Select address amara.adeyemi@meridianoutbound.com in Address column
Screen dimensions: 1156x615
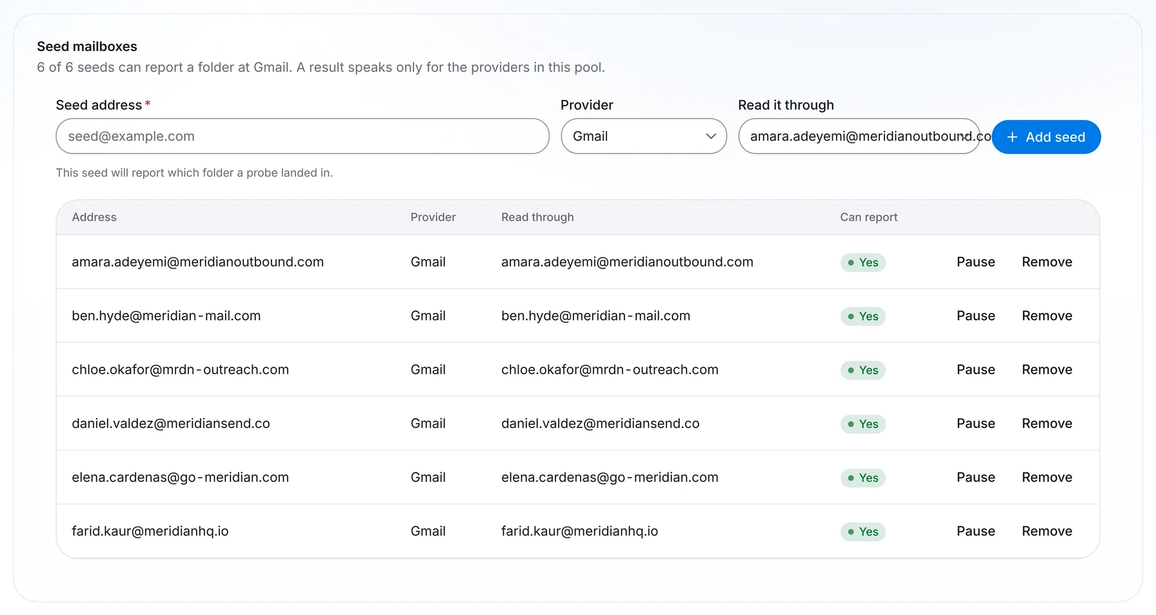(197, 262)
